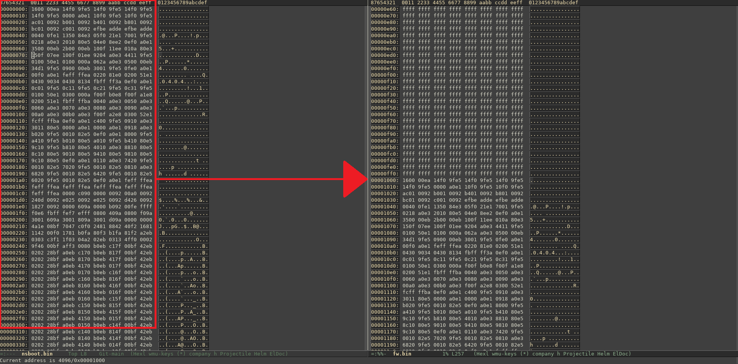Click address 00000300 row in nsboot.bin

pyautogui.click(x=104, y=325)
